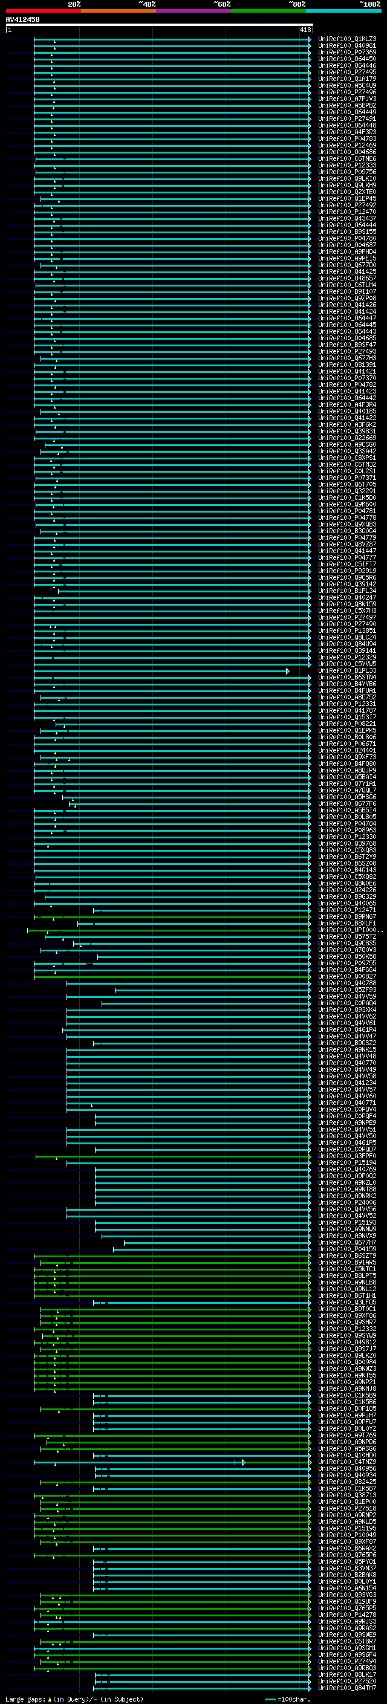
Task: Select hit label UniRef100_Q575T2
Action: pos(347,937)
